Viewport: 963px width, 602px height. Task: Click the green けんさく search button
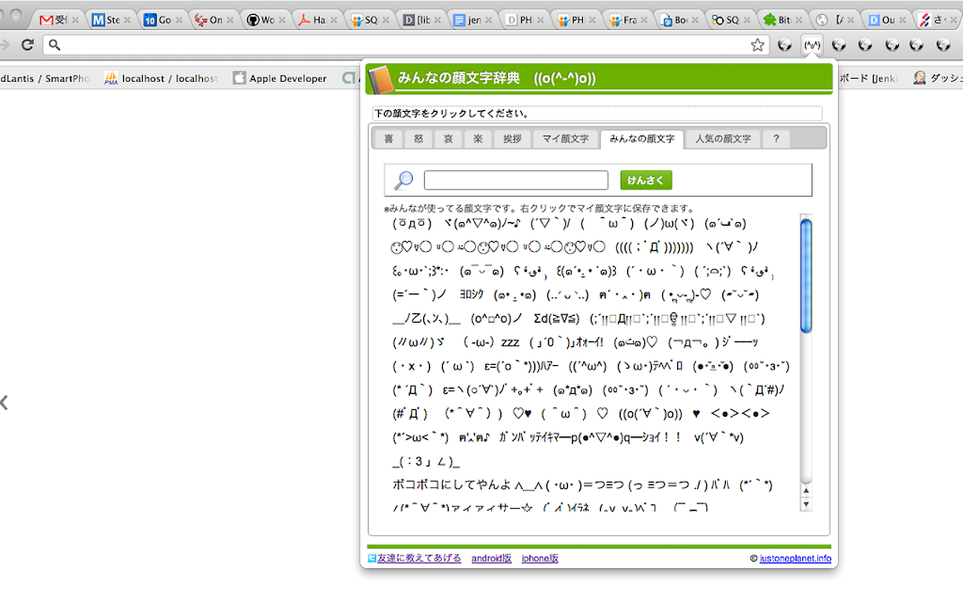click(646, 180)
